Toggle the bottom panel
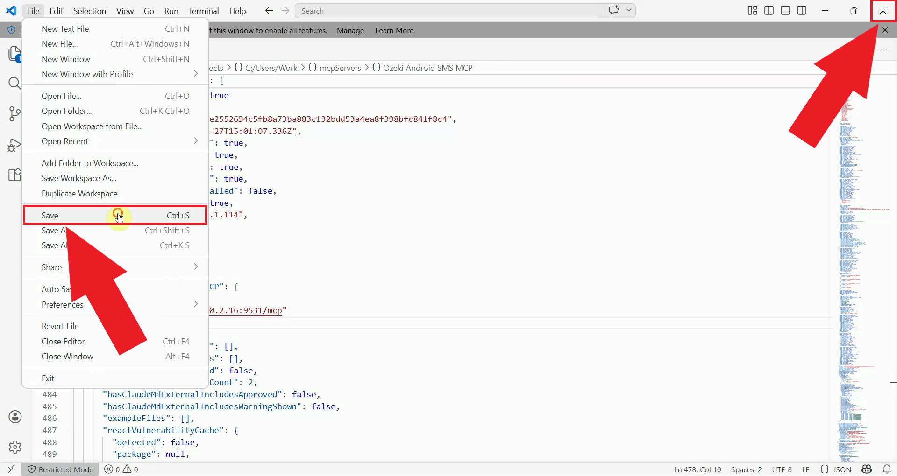Viewport: 897px width, 476px height. (x=785, y=11)
